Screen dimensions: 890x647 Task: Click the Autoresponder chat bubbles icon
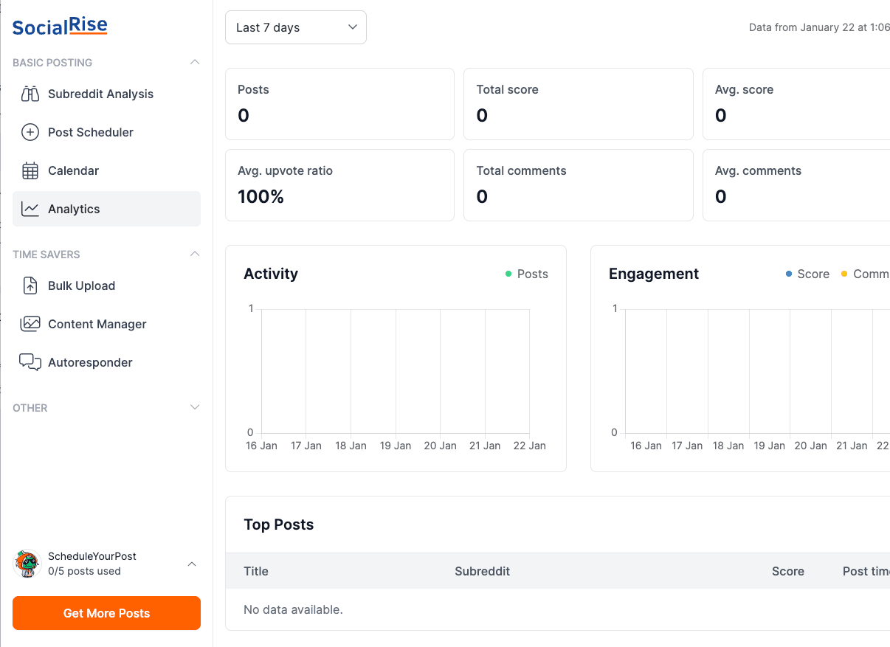click(30, 362)
